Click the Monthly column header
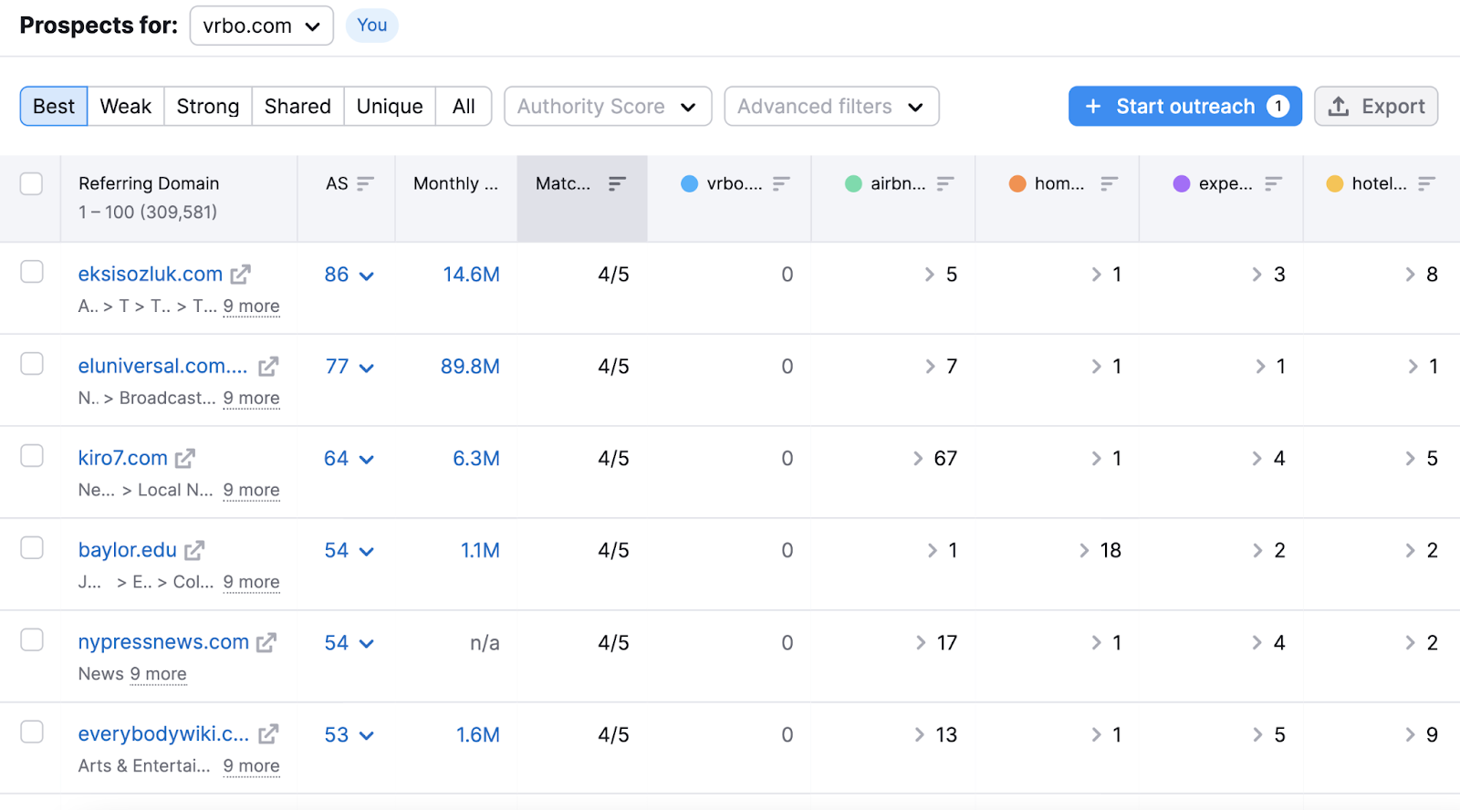The height and width of the screenshot is (810, 1460). click(455, 183)
